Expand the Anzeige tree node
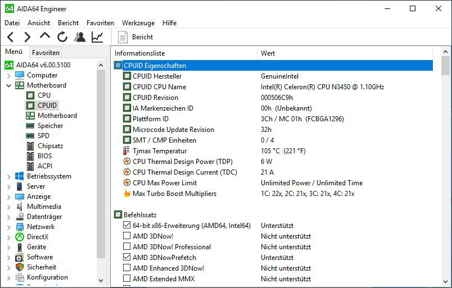This screenshot has width=452, height=288. click(8, 196)
